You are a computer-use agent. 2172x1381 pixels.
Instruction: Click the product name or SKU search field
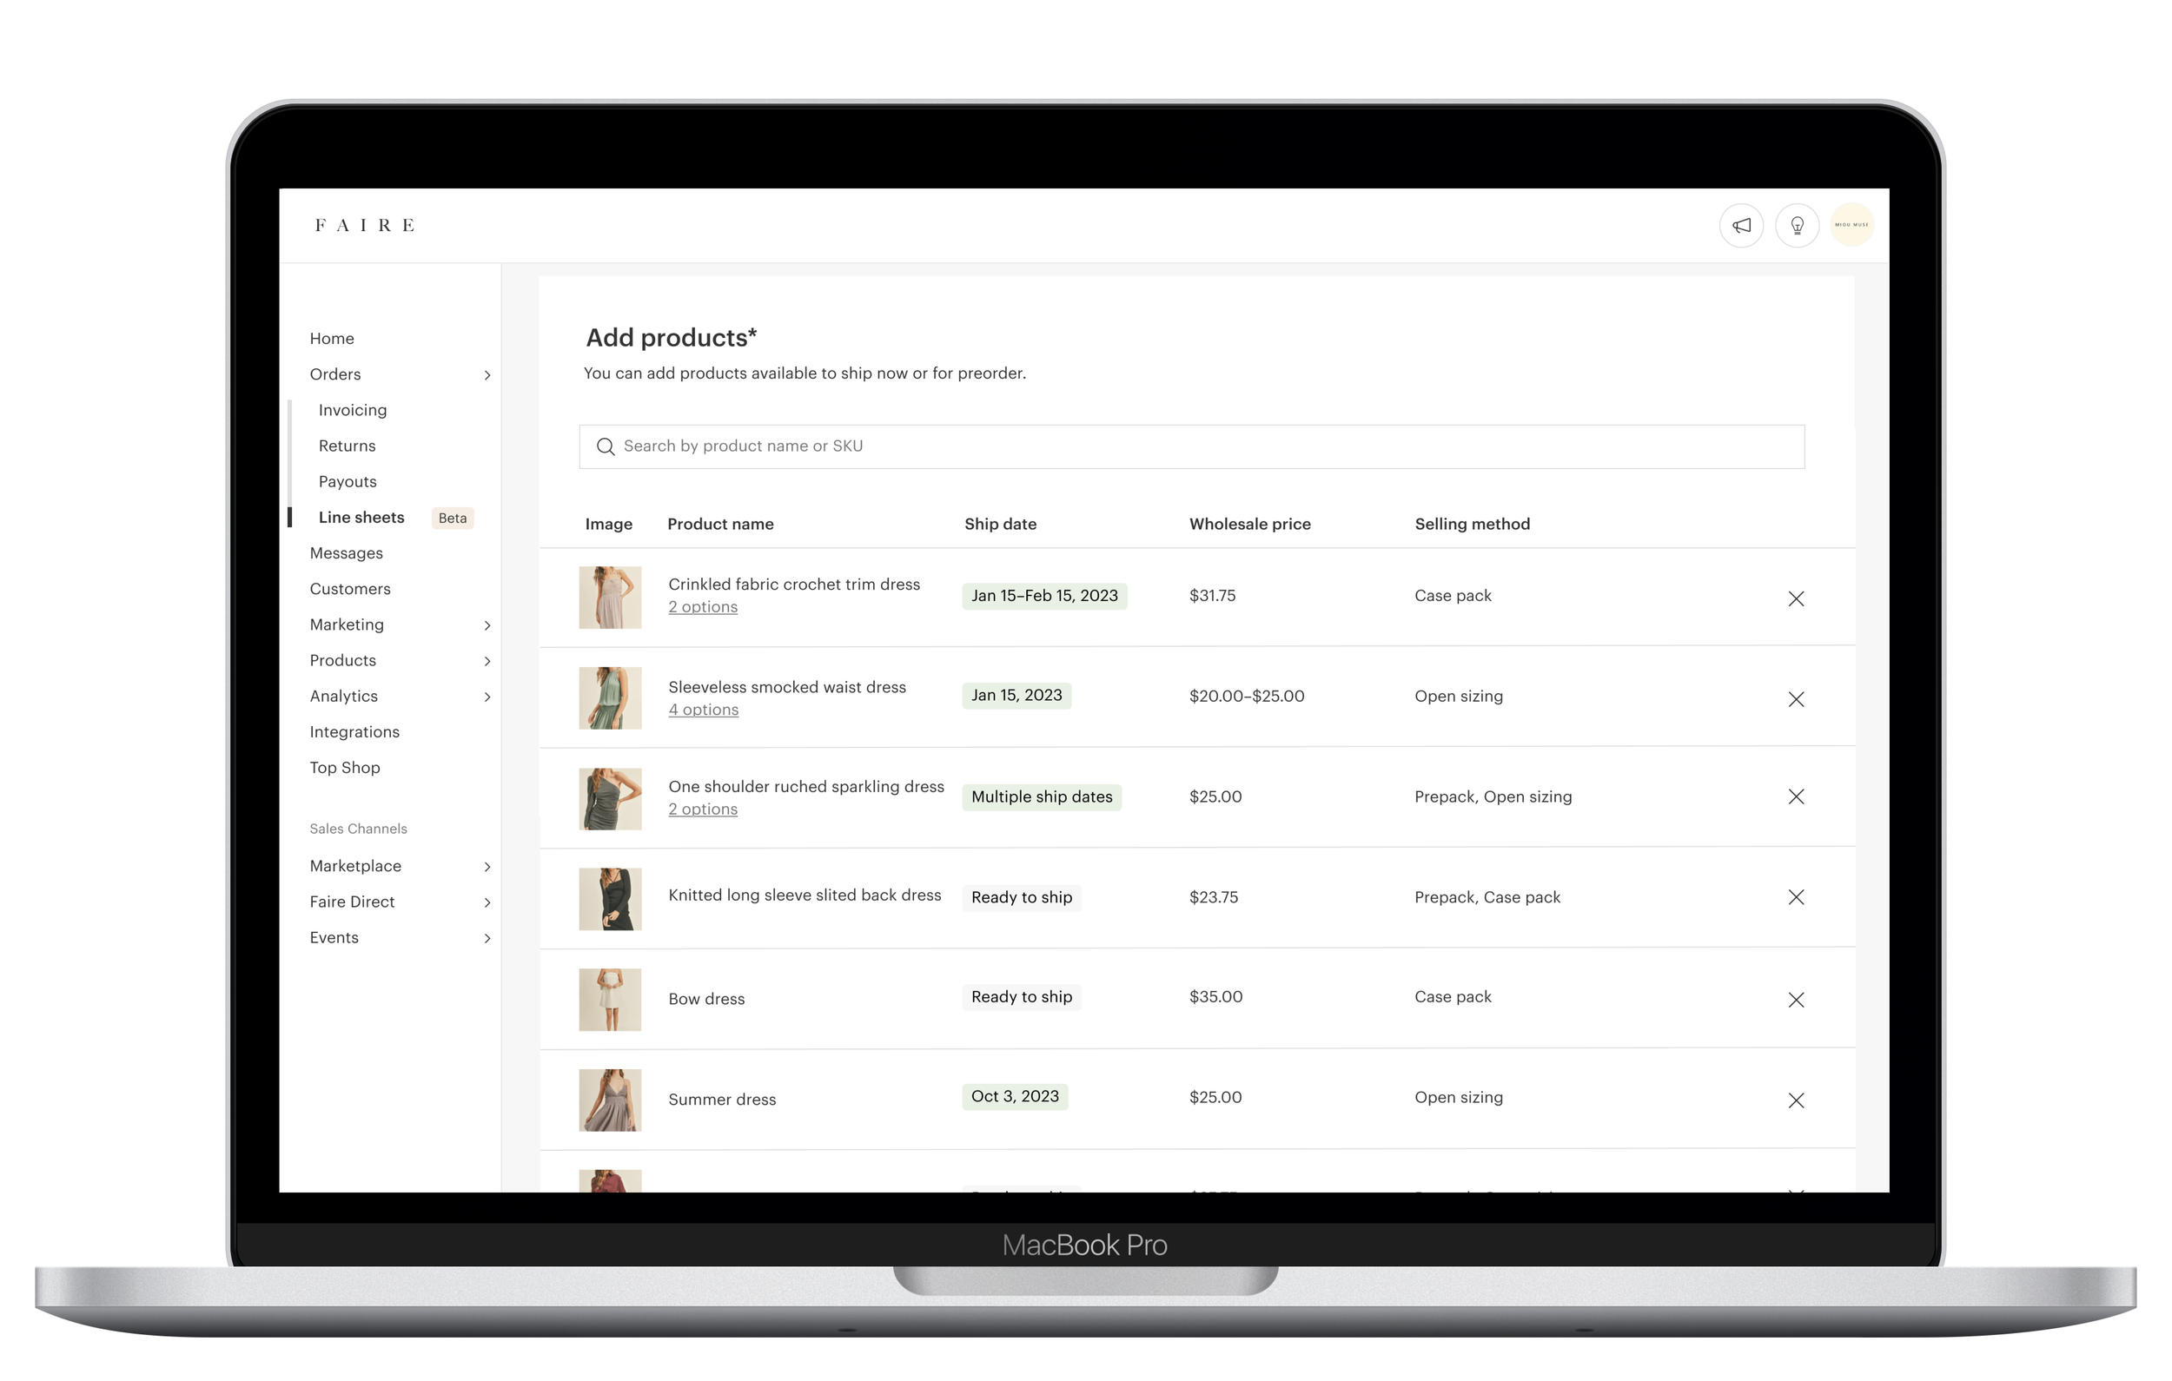[x=1190, y=446]
